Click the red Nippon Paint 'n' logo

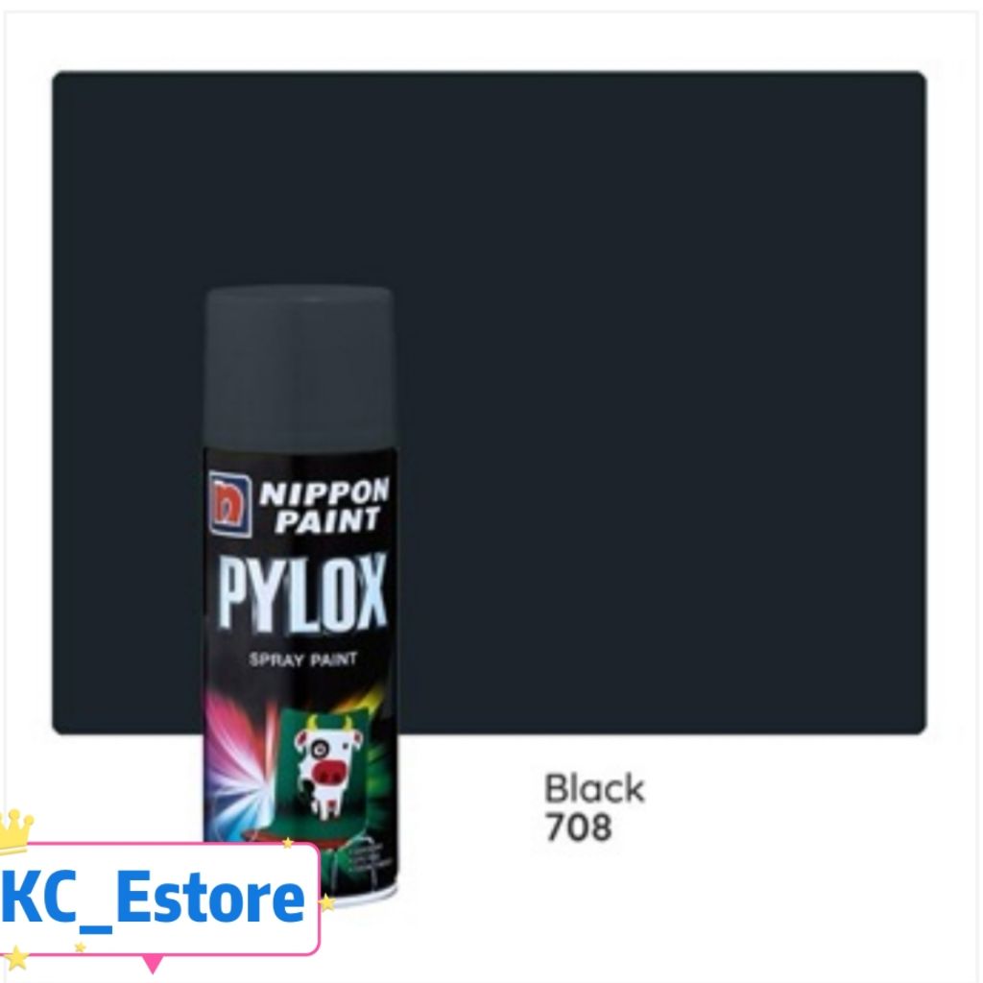(230, 504)
